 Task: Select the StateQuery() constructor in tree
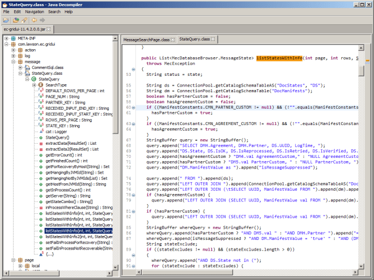57,137
